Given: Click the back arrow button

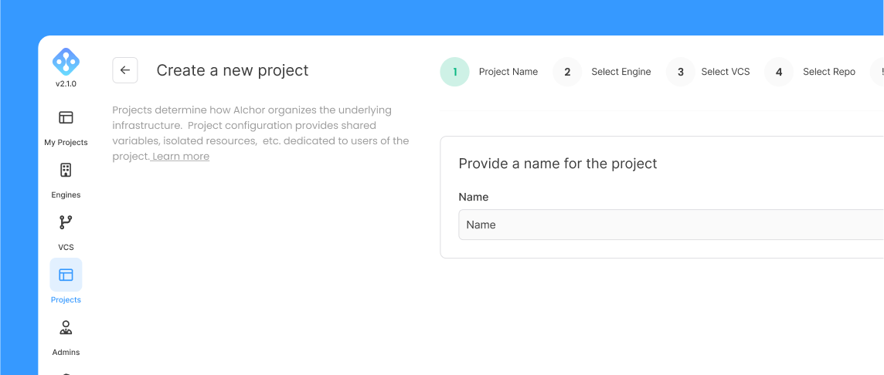Looking at the screenshot, I should click(x=125, y=70).
